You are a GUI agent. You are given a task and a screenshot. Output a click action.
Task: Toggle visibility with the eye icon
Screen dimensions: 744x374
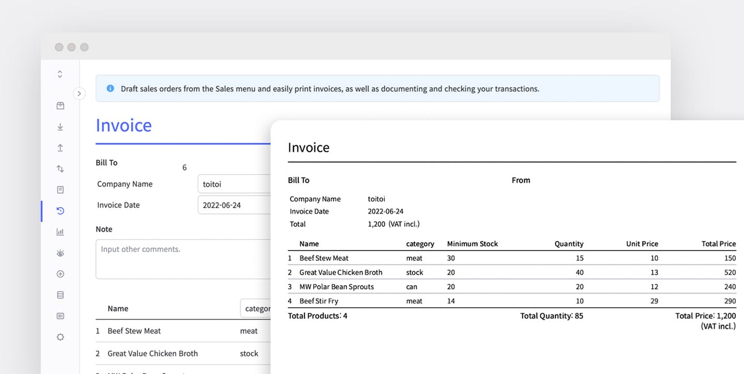pos(60,253)
